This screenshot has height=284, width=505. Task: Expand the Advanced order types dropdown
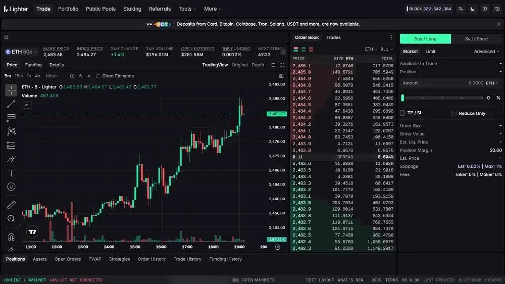pyautogui.click(x=486, y=52)
